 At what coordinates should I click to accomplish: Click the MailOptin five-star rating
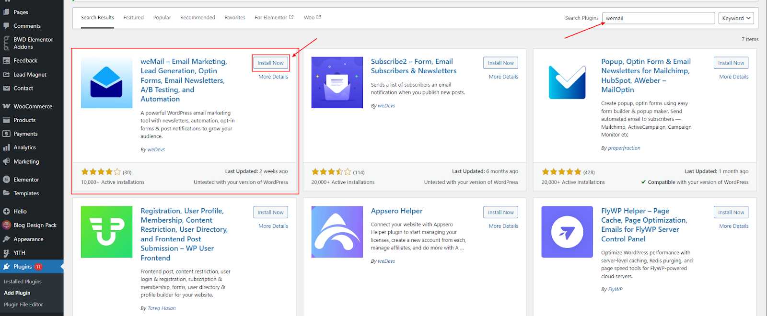point(561,172)
